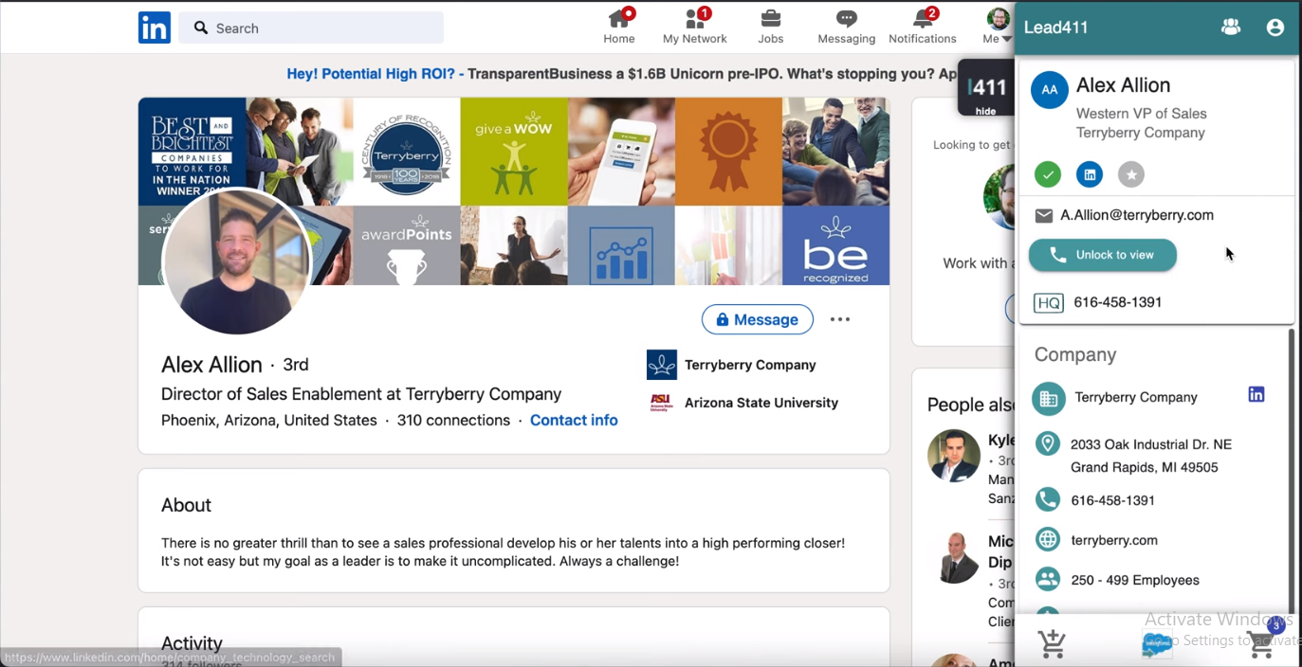Click Mic's photo in People also viewed
1302x667 pixels.
click(x=953, y=557)
